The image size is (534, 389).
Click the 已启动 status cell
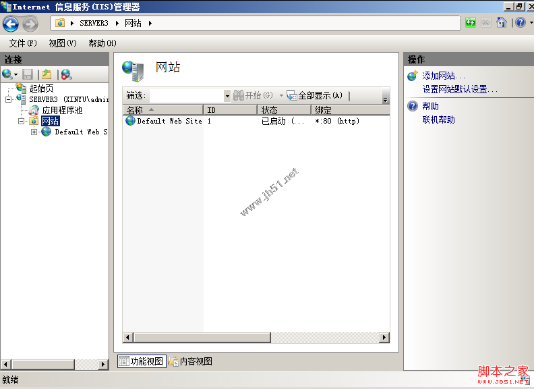click(x=283, y=121)
